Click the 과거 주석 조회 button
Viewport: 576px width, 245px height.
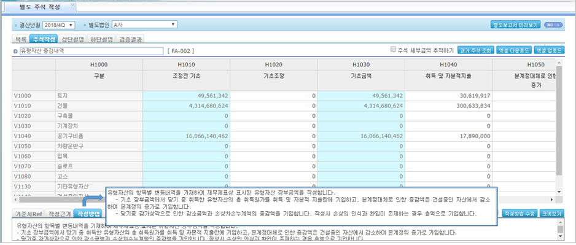(475, 50)
